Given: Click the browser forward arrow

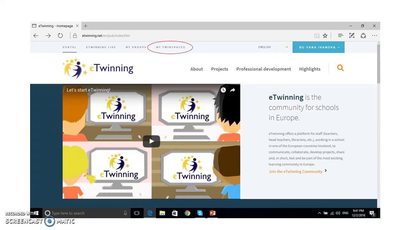Looking at the screenshot, I should 48,36.
